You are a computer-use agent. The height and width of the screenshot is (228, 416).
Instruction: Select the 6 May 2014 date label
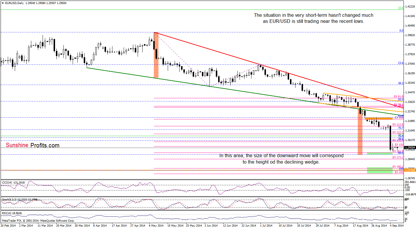pyautogui.click(x=156, y=225)
